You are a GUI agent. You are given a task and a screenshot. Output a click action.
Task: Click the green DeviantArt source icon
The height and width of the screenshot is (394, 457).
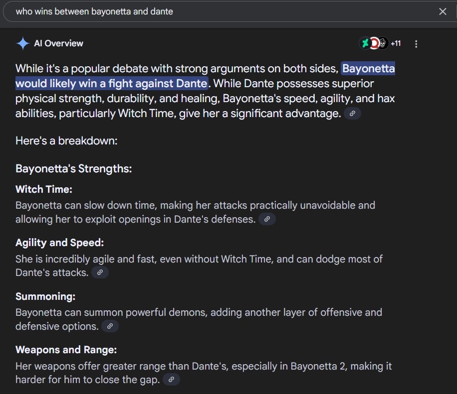(365, 43)
